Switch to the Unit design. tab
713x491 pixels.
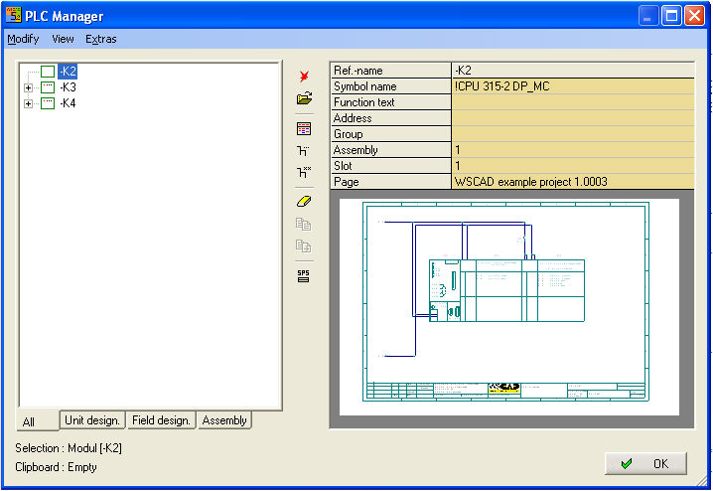coord(92,420)
